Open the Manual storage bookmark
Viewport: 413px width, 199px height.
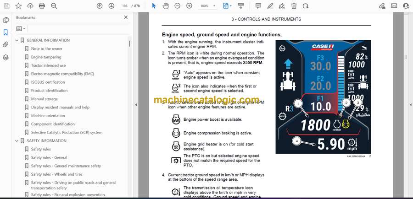click(44, 99)
